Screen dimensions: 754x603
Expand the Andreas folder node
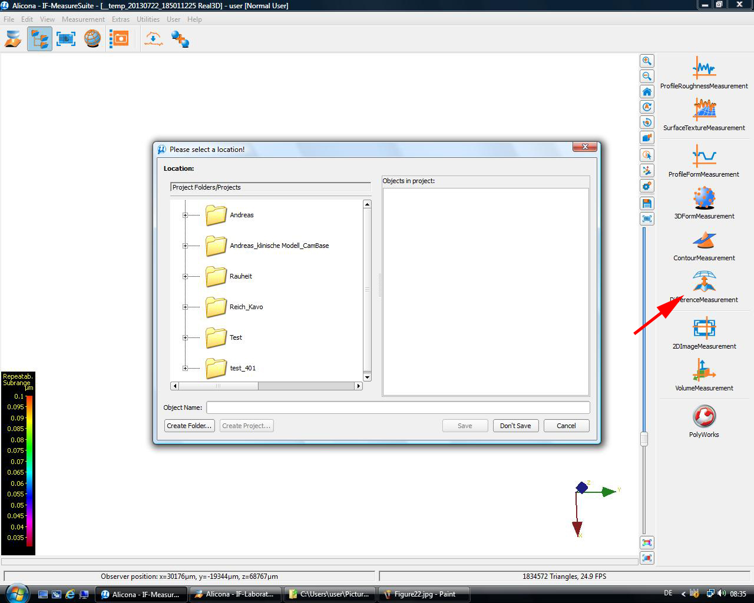[x=185, y=216]
